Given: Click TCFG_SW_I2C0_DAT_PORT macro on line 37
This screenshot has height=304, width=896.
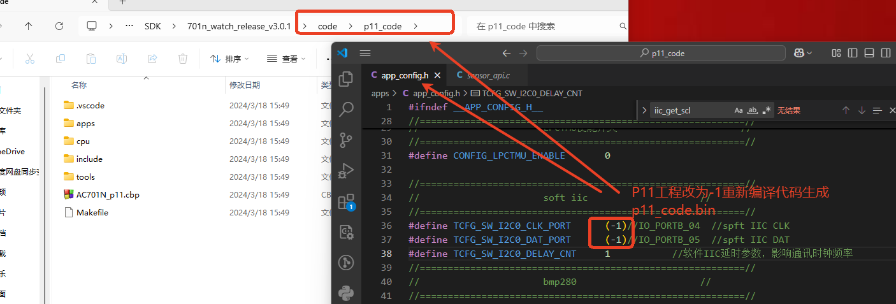Looking at the screenshot, I should (x=512, y=240).
